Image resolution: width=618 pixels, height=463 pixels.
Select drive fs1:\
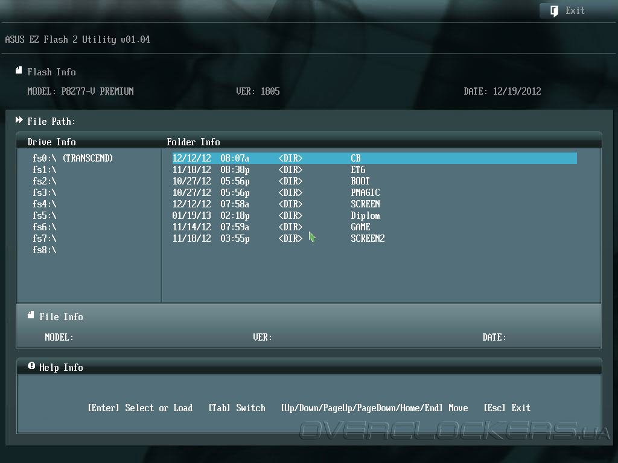pos(45,169)
